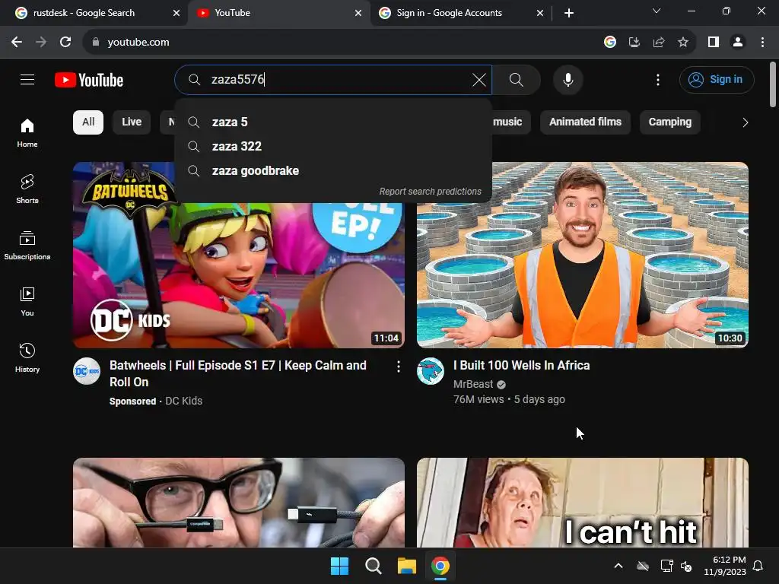779x584 pixels.
Task: Open Shorts in sidebar
Action: pyautogui.click(x=27, y=189)
